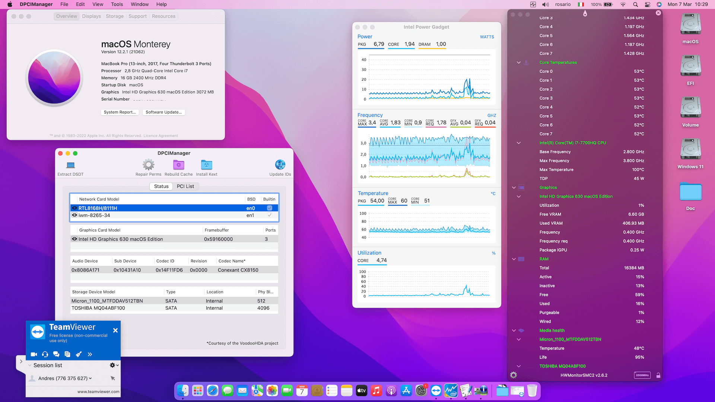Screen dimensions: 715x402
Task: Open the Rebuild Cache tool
Action: (x=178, y=165)
